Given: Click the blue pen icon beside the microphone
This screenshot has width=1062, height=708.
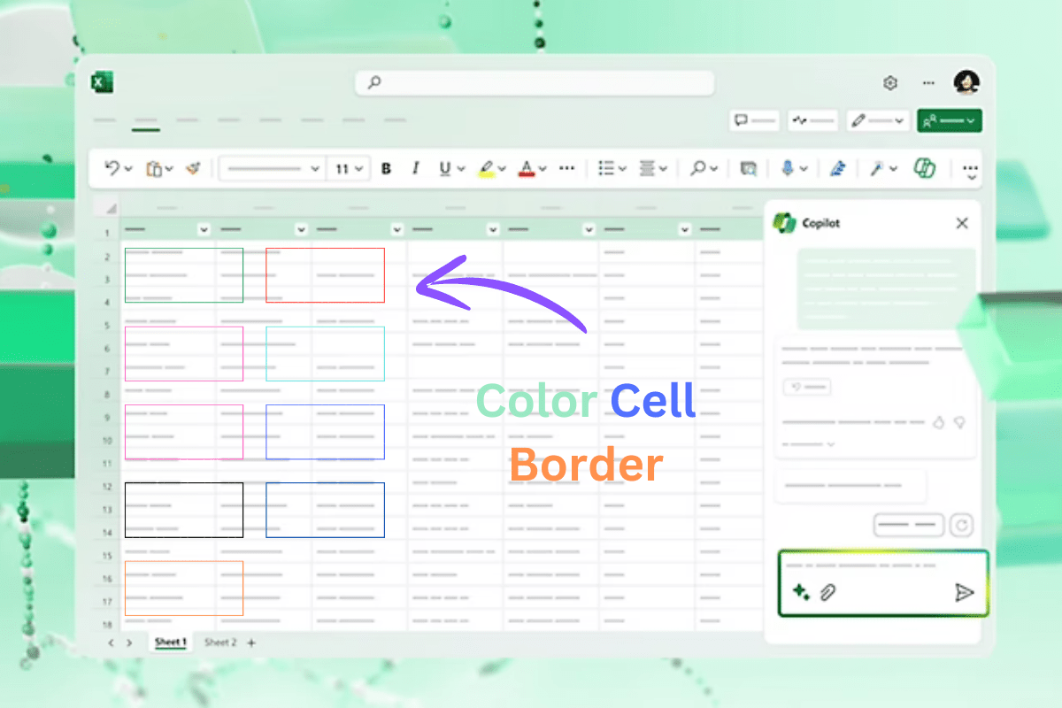Looking at the screenshot, I should click(x=837, y=168).
